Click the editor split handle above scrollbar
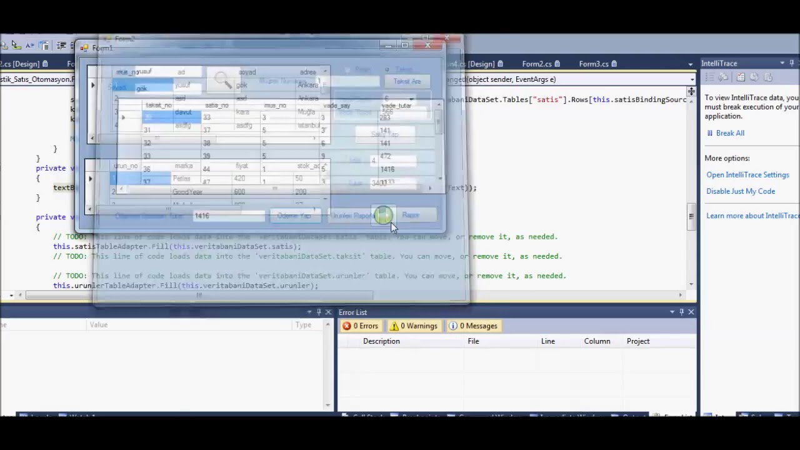Screen dimensions: 800x450 [691, 92]
